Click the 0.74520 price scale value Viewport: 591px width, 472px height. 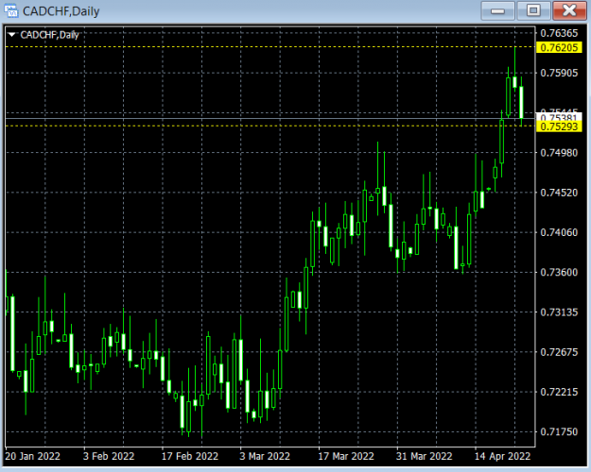tap(559, 193)
